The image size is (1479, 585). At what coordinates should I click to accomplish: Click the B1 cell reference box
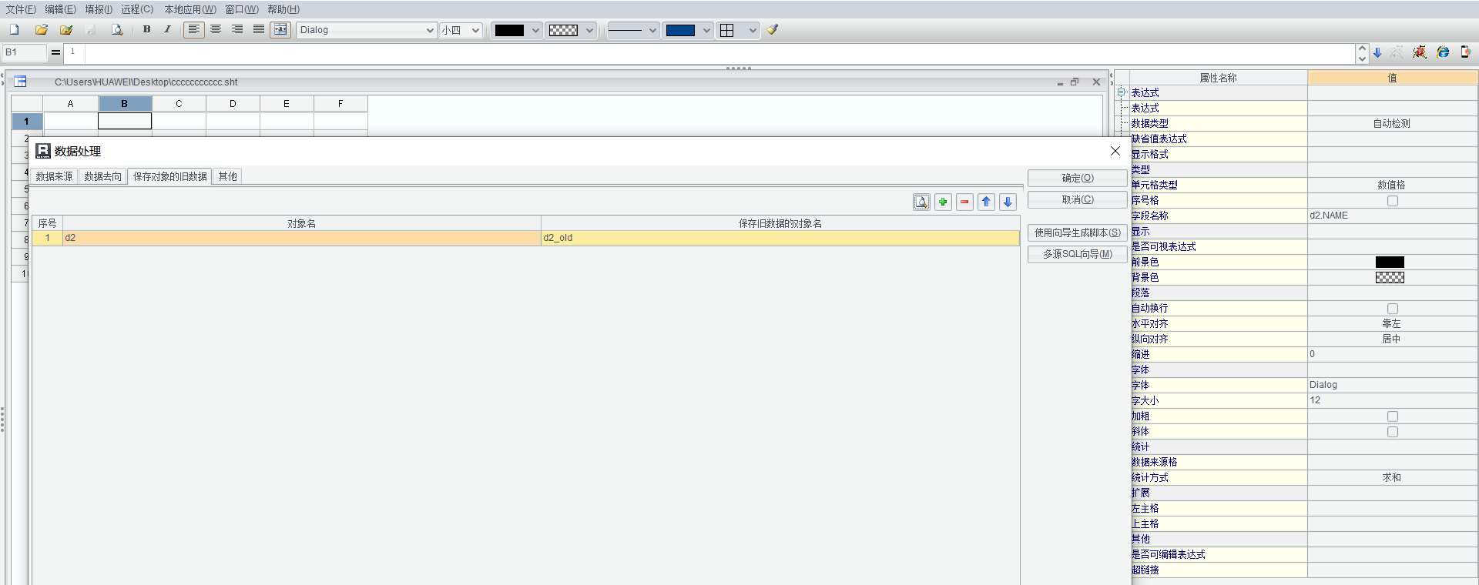click(25, 52)
